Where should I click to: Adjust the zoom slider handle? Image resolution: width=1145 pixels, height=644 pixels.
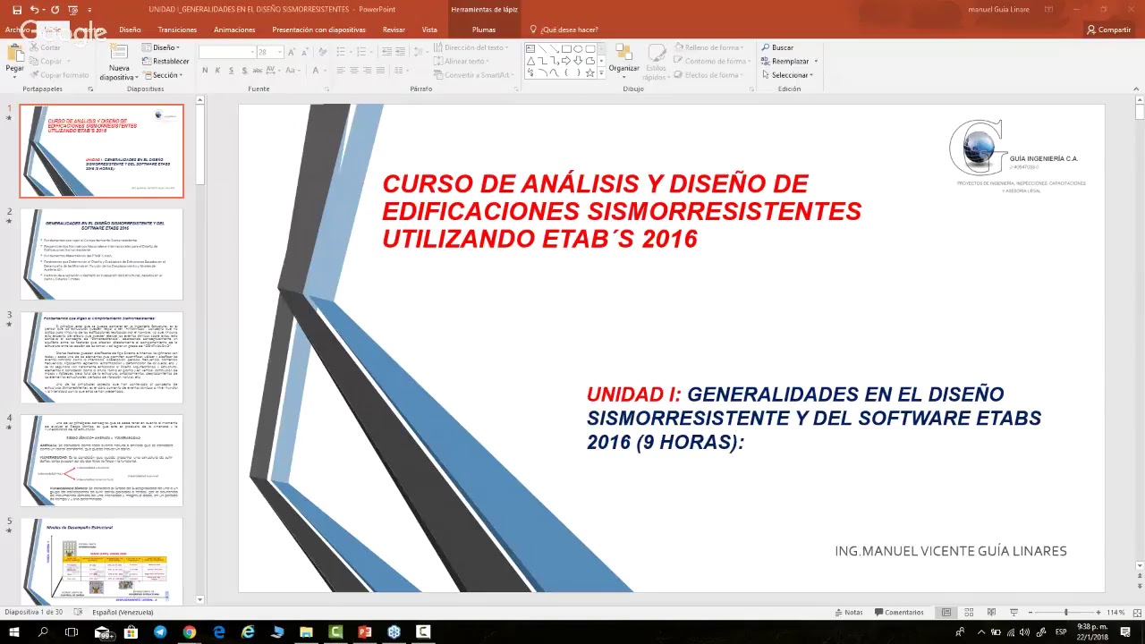pos(1065,613)
